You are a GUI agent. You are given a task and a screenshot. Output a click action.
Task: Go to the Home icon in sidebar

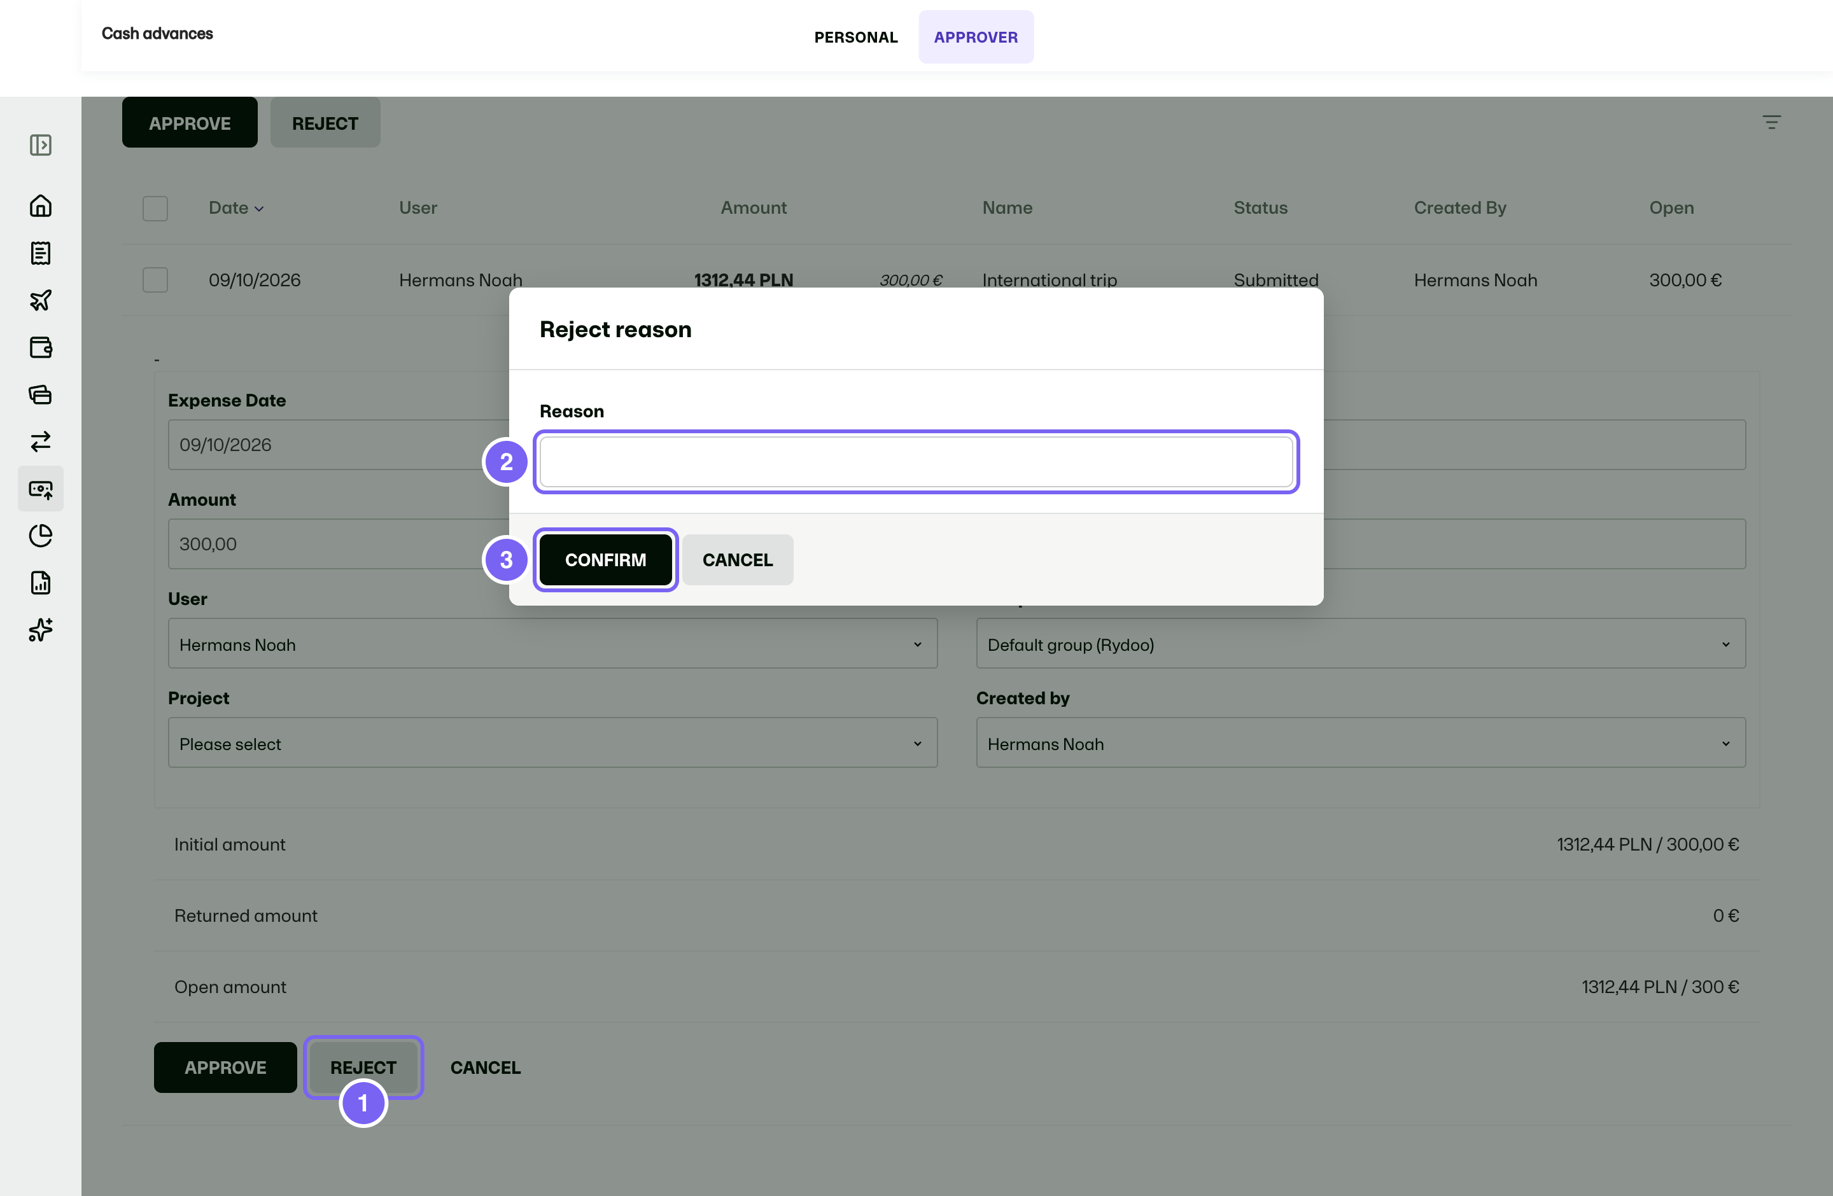click(41, 205)
